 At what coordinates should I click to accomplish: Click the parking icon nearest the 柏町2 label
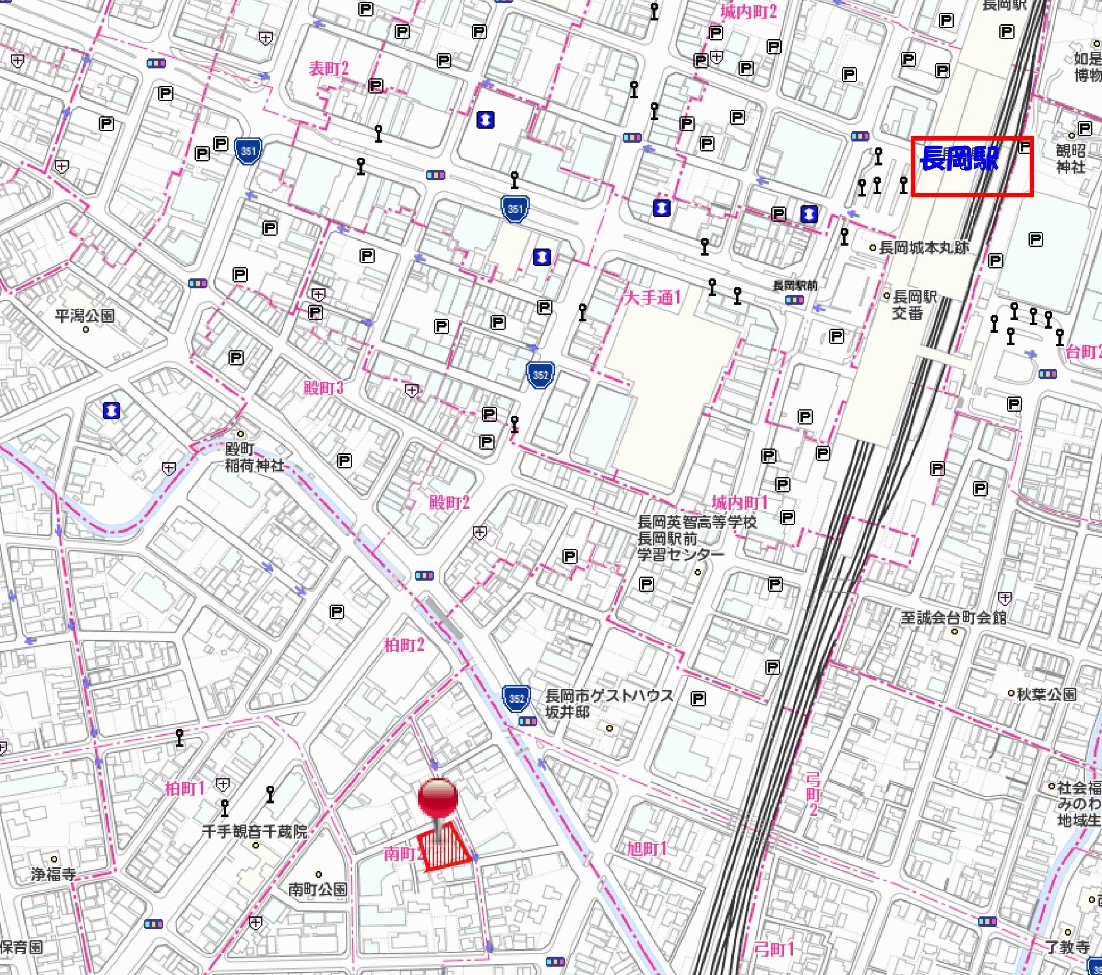click(336, 612)
